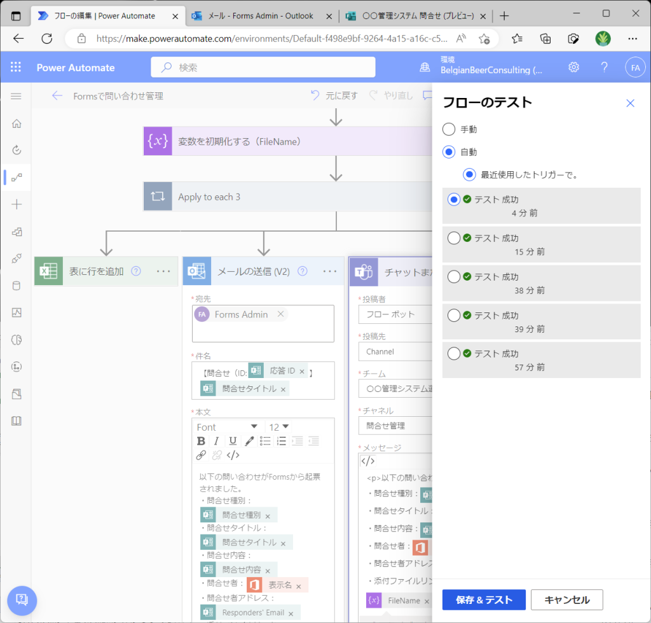Remove the 表示名 token from mail body
Image resolution: width=651 pixels, height=623 pixels.
pos(299,587)
